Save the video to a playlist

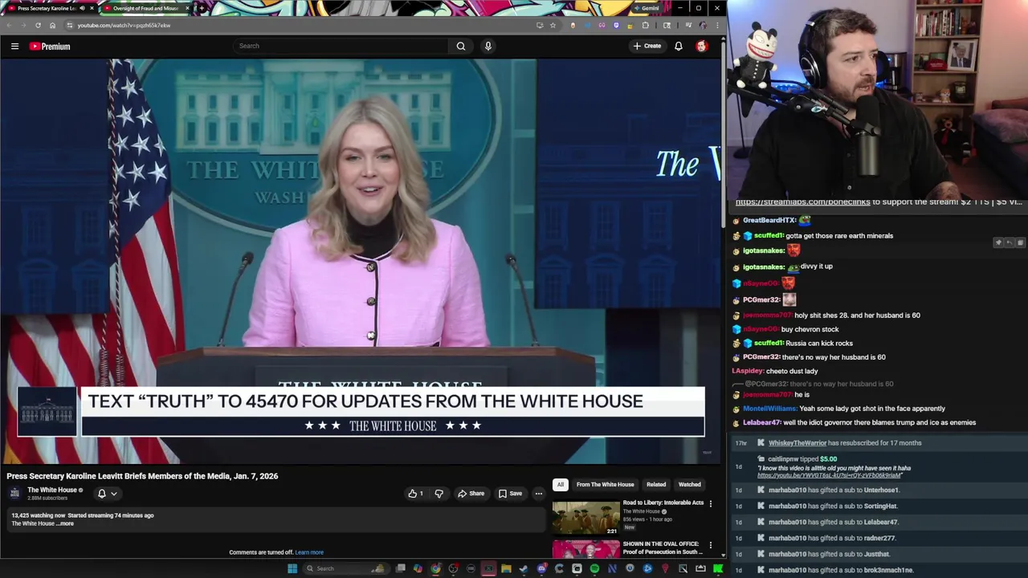tap(510, 494)
